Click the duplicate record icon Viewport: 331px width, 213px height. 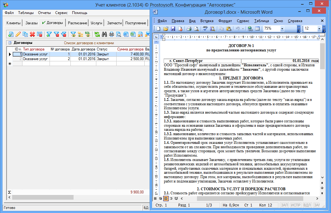tap(25, 34)
